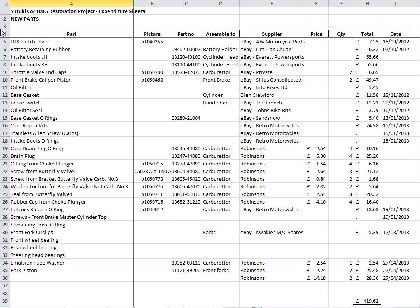The image size is (420, 308).
Task: Select row 39 header
Action: pos(5,301)
